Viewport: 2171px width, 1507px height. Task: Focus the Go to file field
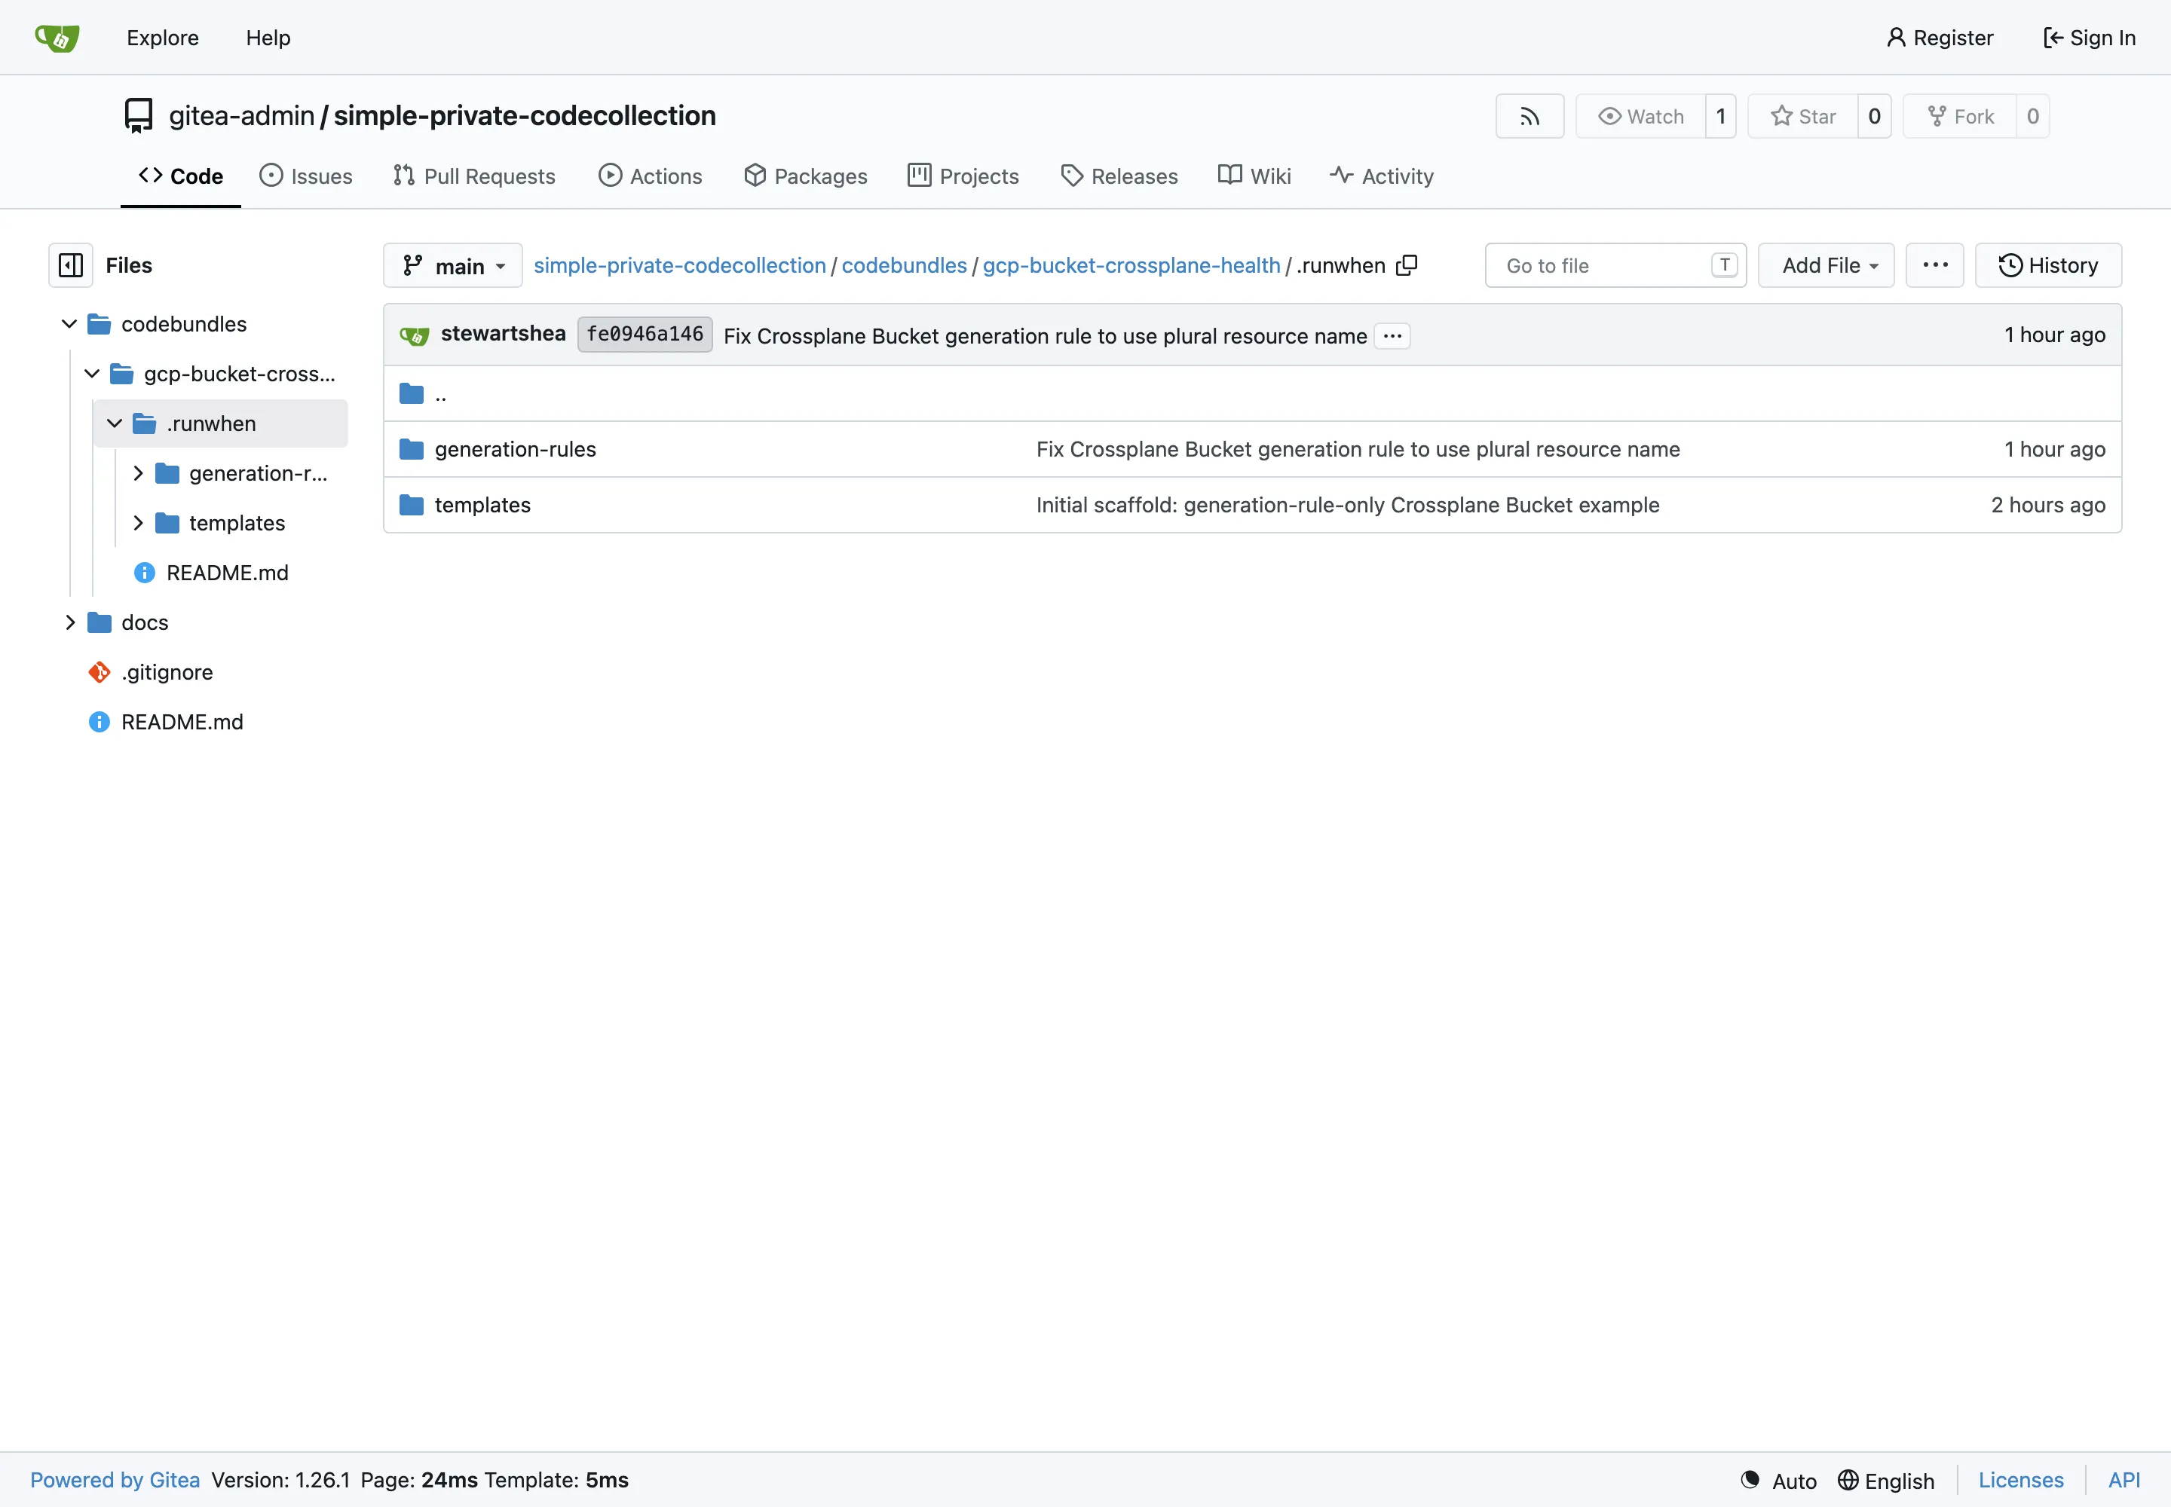click(x=1615, y=265)
